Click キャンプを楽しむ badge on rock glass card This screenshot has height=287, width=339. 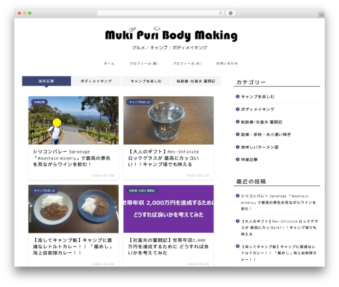pos(140,102)
